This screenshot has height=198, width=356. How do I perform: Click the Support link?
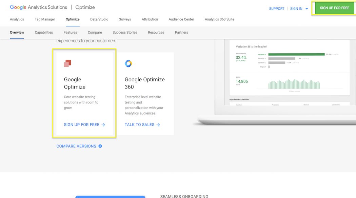277,8
